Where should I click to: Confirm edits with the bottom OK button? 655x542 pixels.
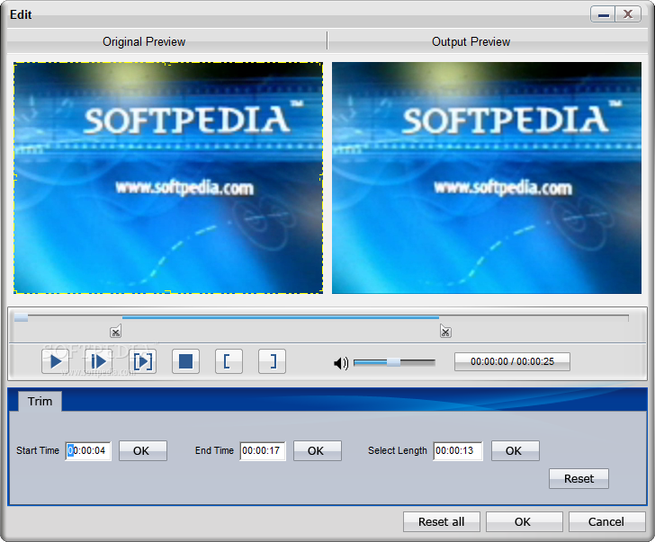pyautogui.click(x=525, y=522)
